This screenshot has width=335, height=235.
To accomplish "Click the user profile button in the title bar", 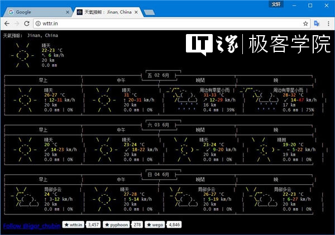I will pyautogui.click(x=276, y=4).
